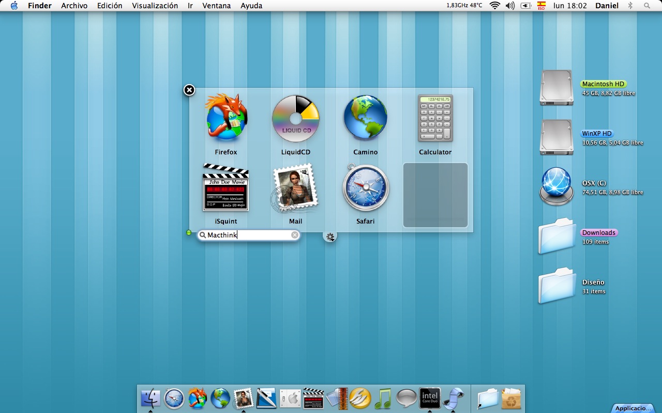
Task: Open the Archivo menu
Action: (74, 6)
